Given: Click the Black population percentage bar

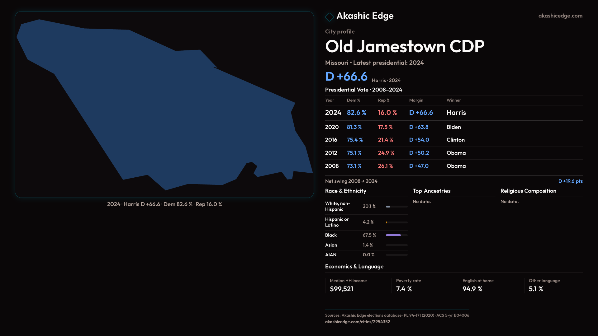Looking at the screenshot, I should pyautogui.click(x=396, y=235).
